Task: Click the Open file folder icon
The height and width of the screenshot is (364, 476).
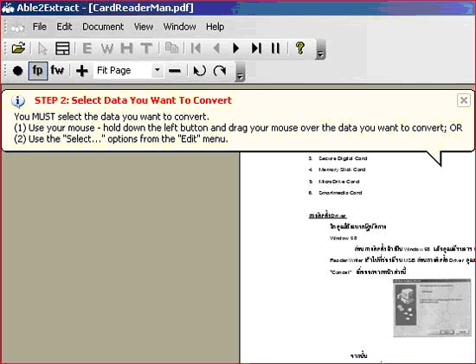Action: [18, 48]
